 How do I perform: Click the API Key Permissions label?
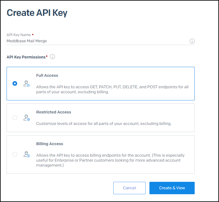tap(26, 57)
